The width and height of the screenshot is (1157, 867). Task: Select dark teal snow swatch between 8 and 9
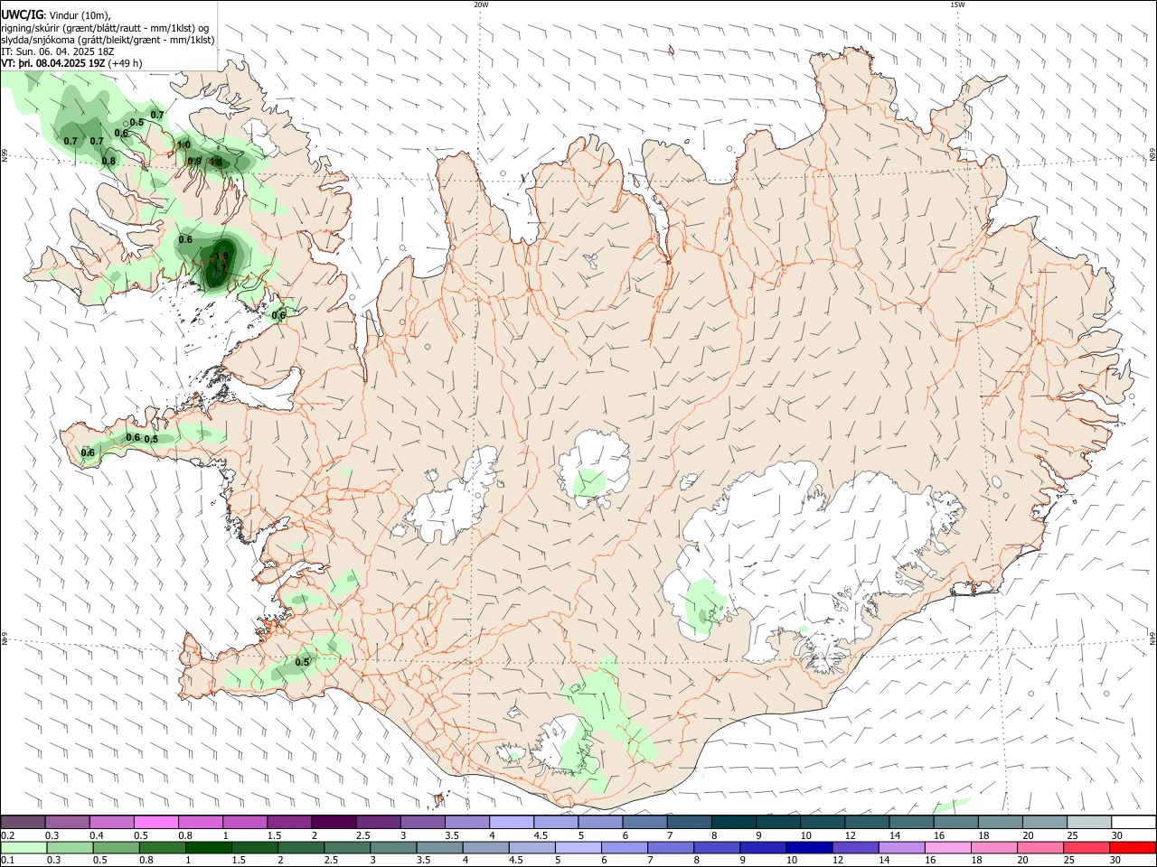[732, 822]
